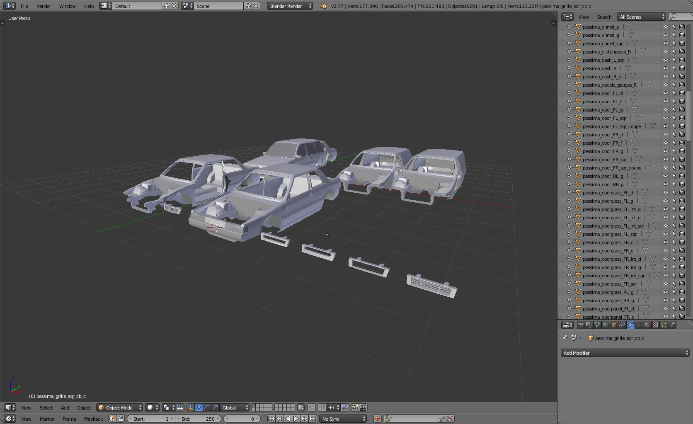Click the outliner Search button
This screenshot has height=424, width=693.
604,17
